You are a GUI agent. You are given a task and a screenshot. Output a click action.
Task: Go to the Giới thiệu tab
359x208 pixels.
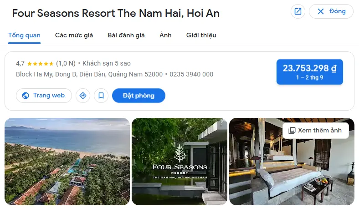(201, 35)
